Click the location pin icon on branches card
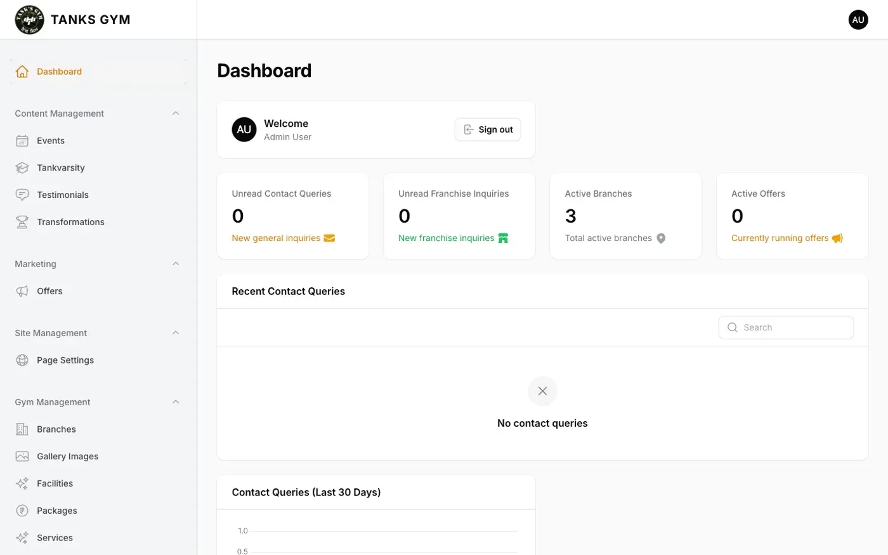The width and height of the screenshot is (888, 555). tap(661, 238)
